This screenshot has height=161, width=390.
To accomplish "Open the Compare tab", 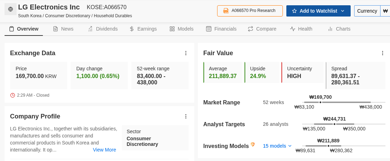I will click(x=262, y=29).
